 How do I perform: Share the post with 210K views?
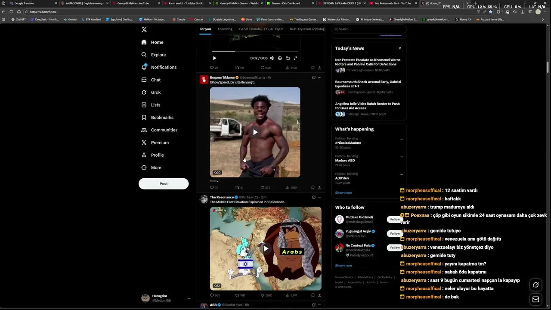coord(319,68)
